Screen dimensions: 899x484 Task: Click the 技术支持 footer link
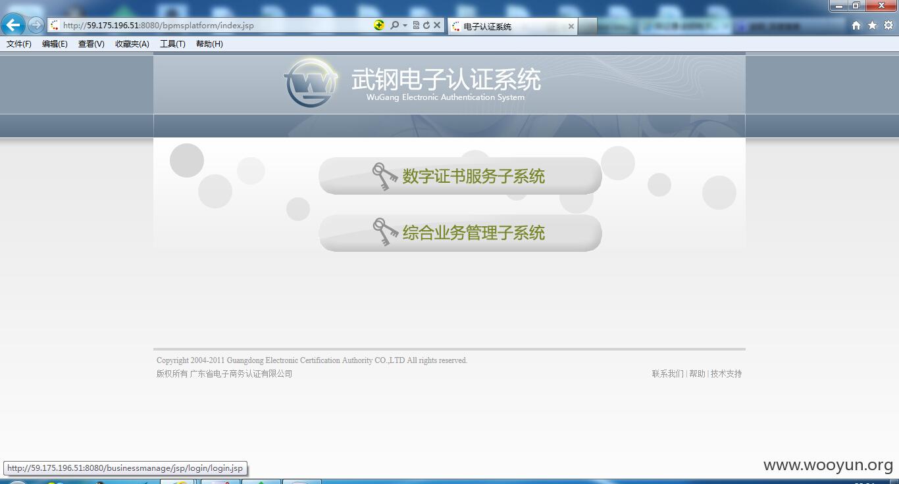726,374
